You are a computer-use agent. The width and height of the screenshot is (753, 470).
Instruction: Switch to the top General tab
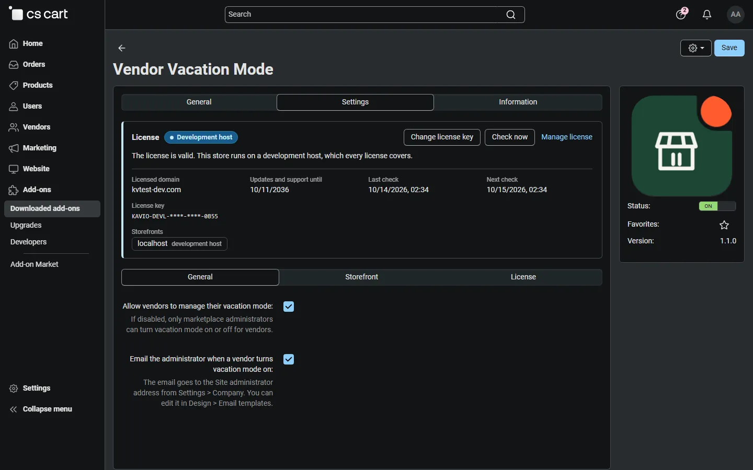pos(199,102)
